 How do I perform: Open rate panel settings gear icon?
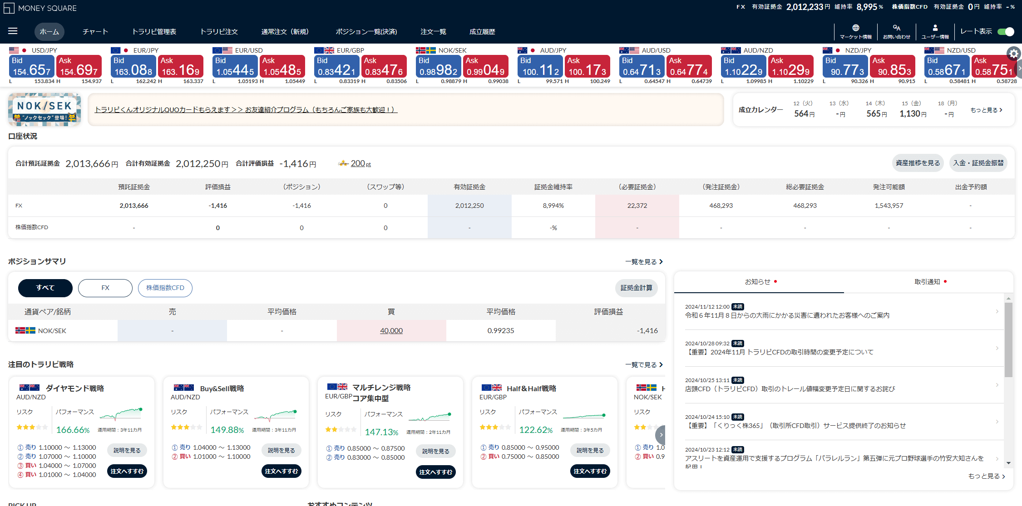pyautogui.click(x=1013, y=54)
